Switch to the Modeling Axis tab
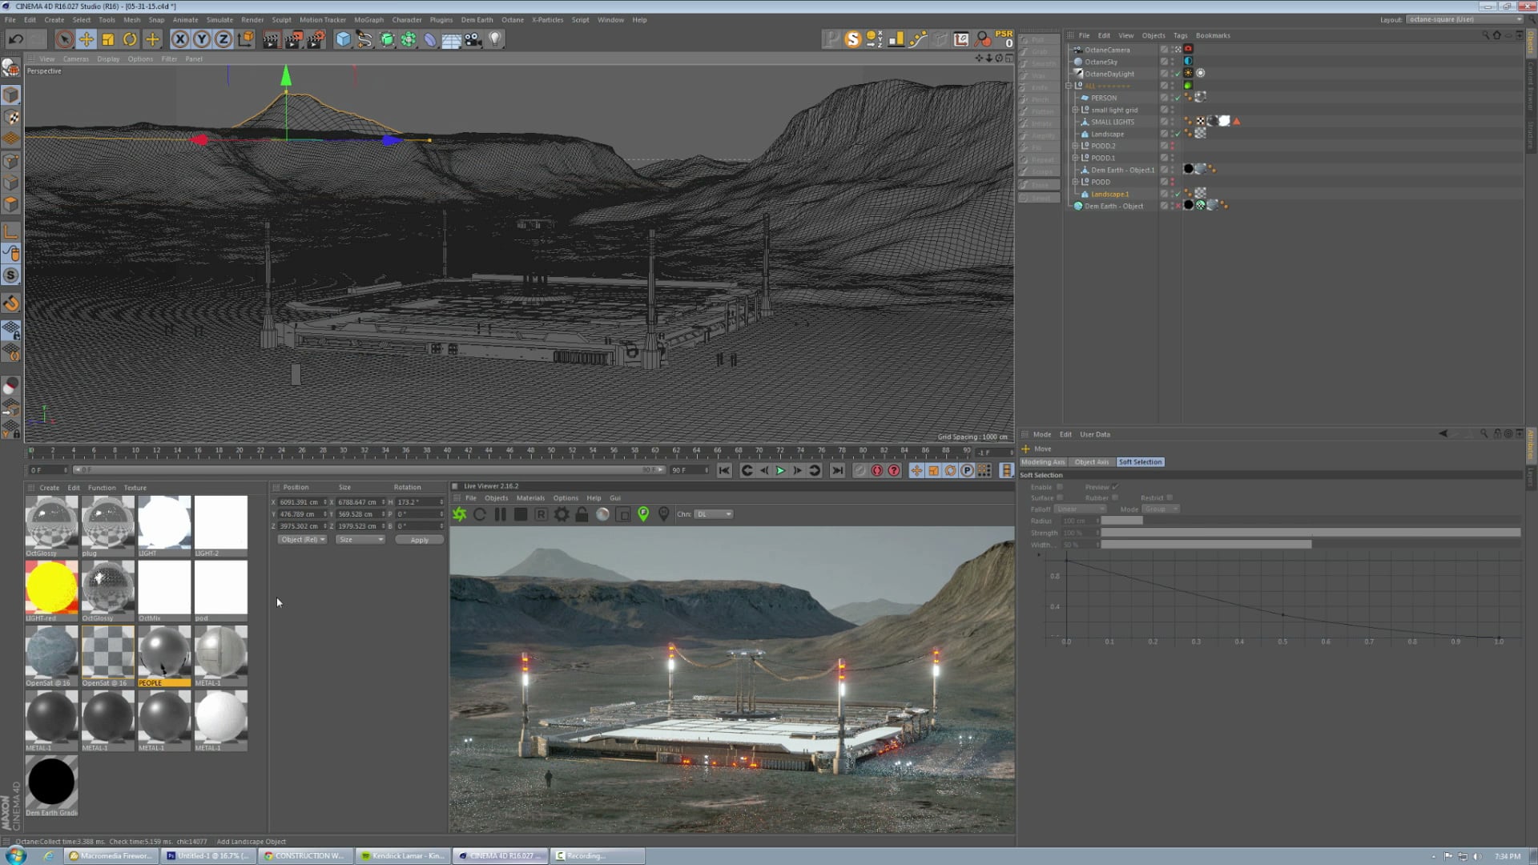 coord(1043,462)
